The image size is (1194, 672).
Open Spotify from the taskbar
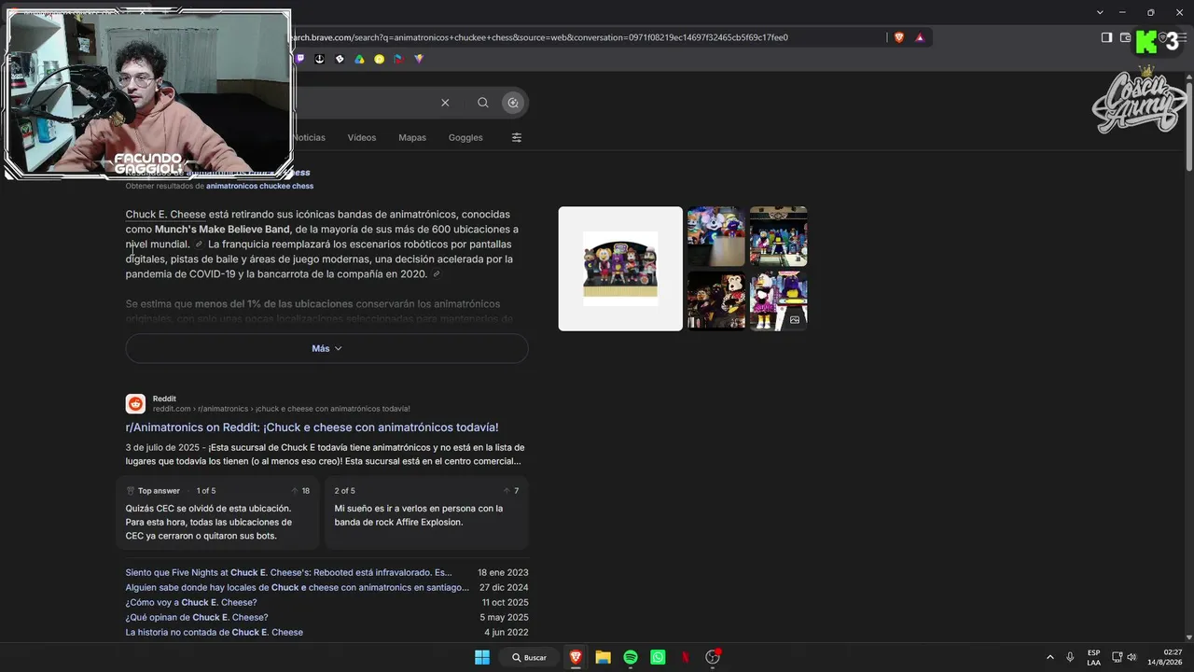tap(631, 657)
